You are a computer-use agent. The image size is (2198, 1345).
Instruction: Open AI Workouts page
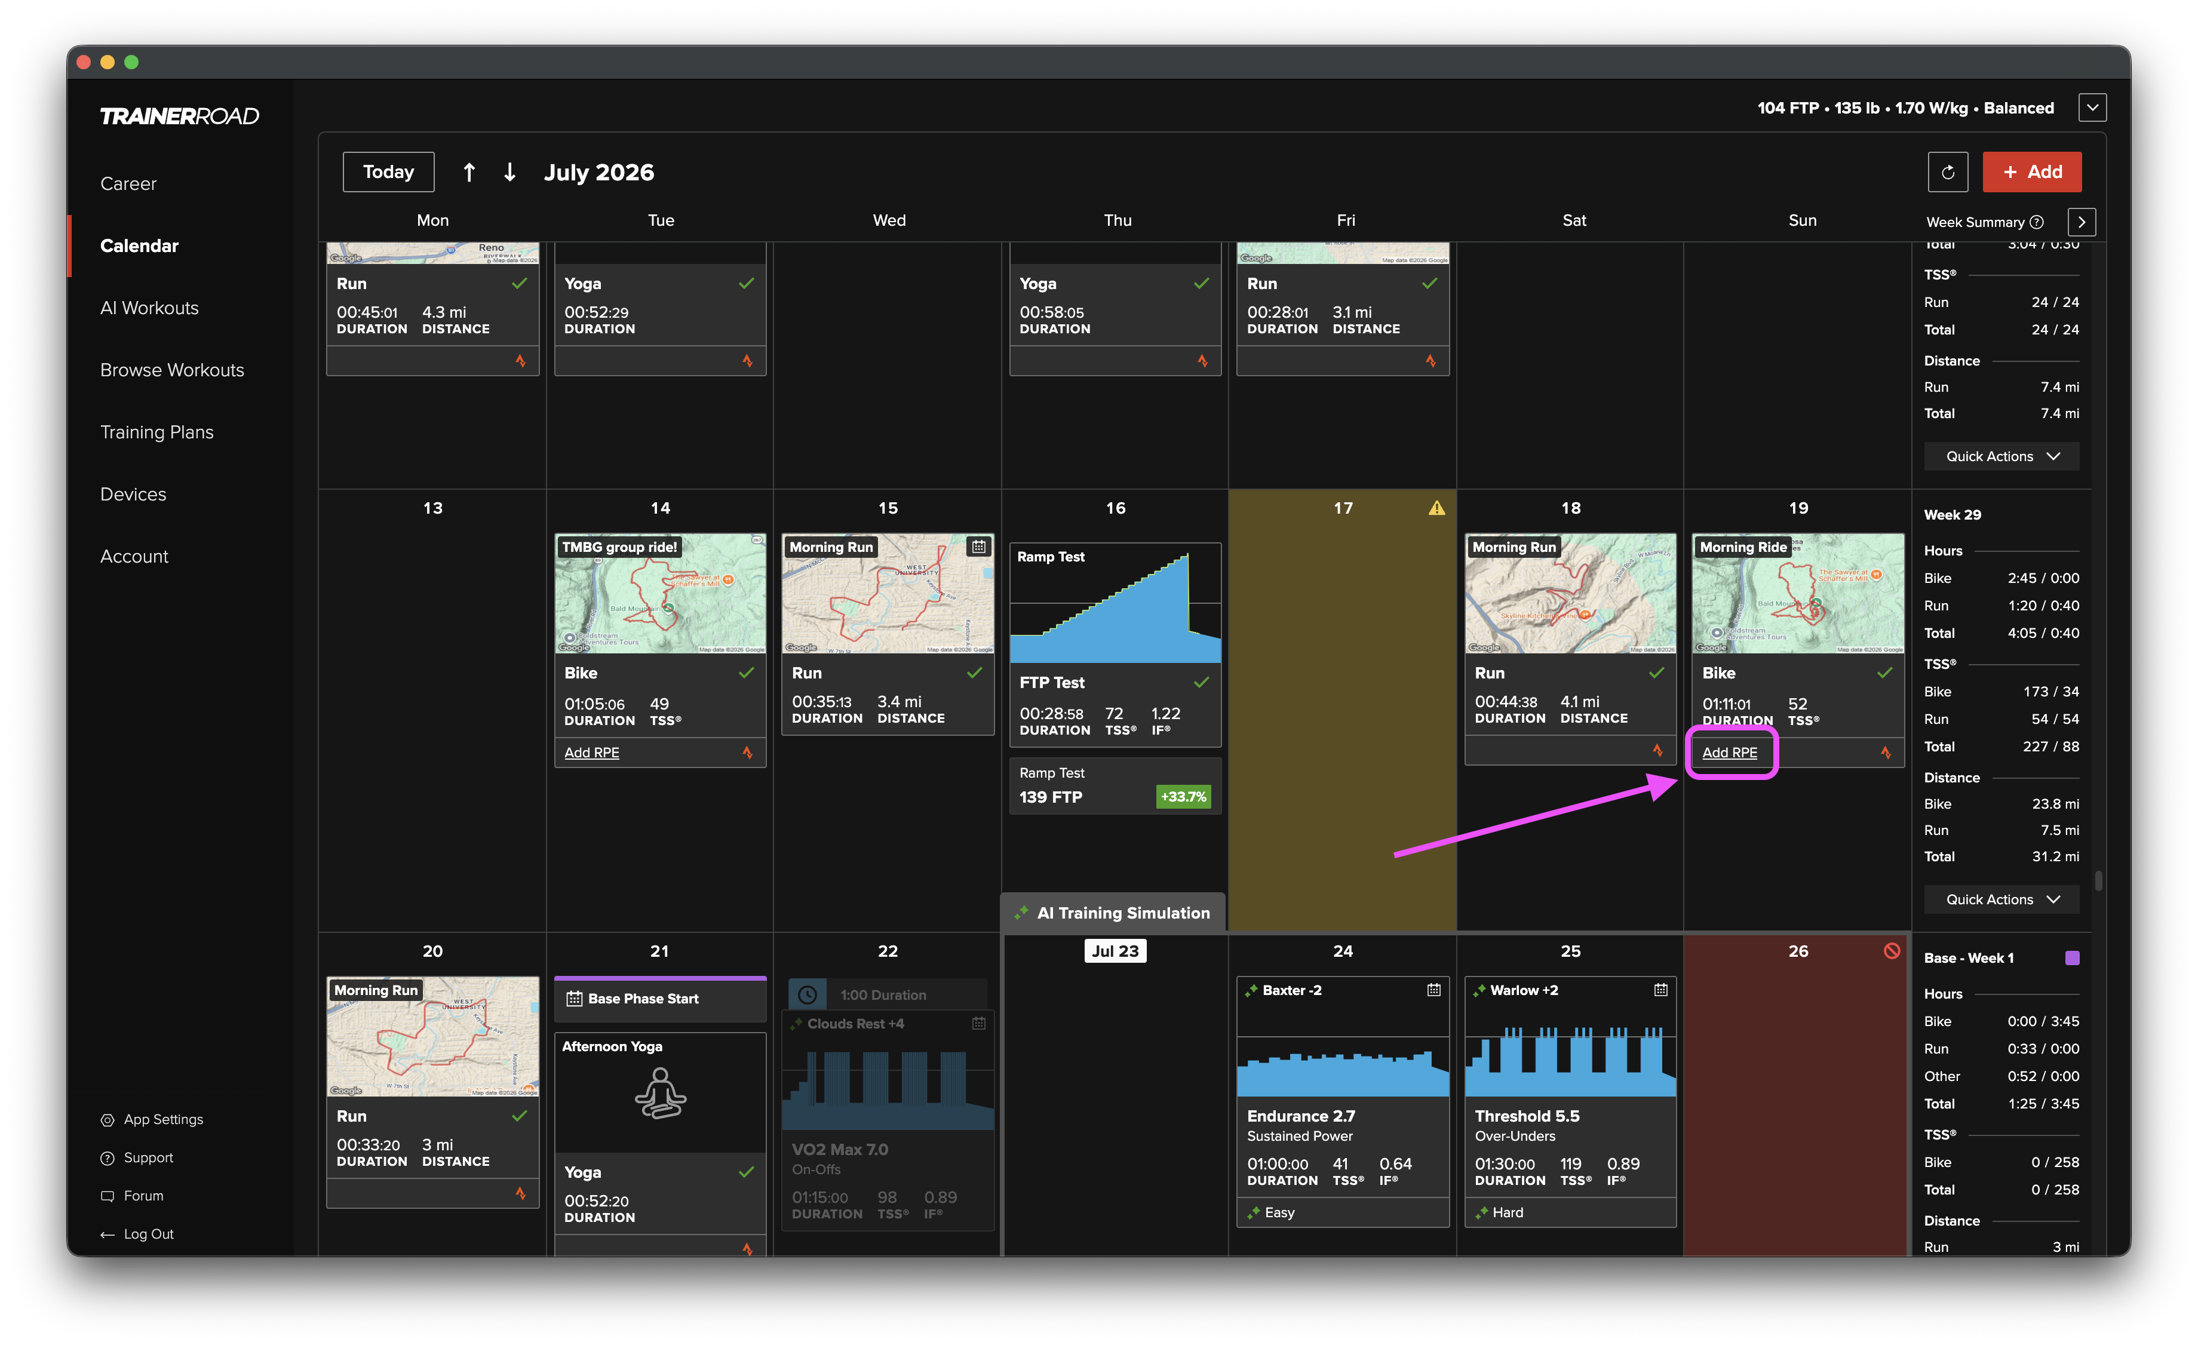click(149, 308)
